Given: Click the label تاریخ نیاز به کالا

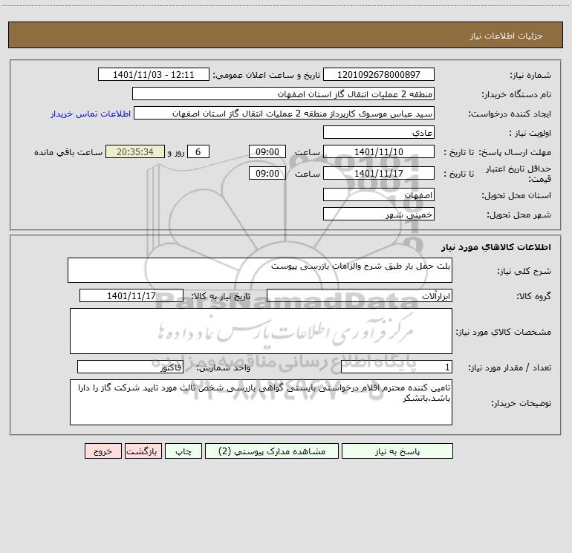Looking at the screenshot, I should point(221,296).
